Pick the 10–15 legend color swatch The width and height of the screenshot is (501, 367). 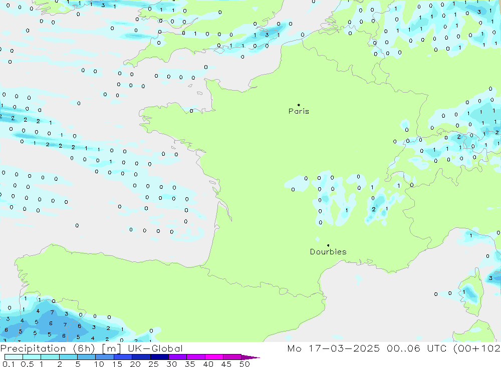coord(105,357)
